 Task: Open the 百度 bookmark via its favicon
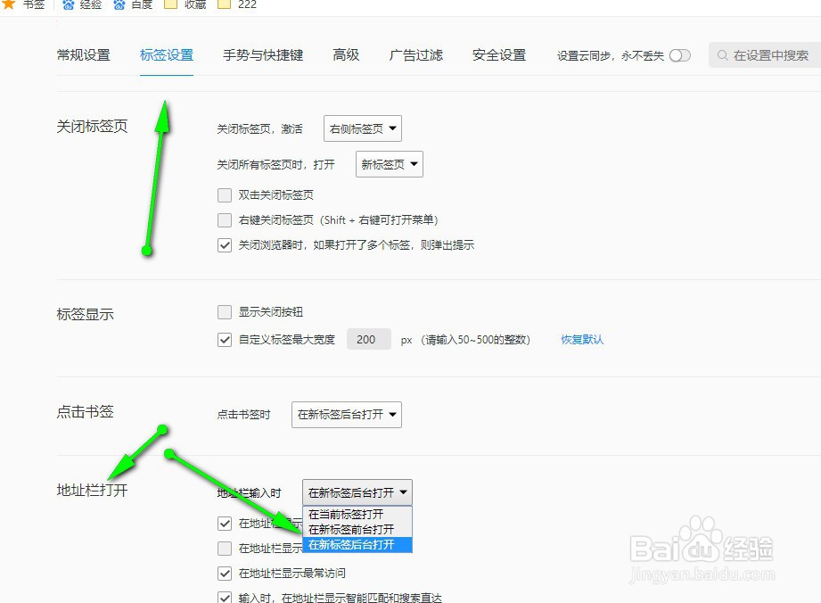point(121,4)
